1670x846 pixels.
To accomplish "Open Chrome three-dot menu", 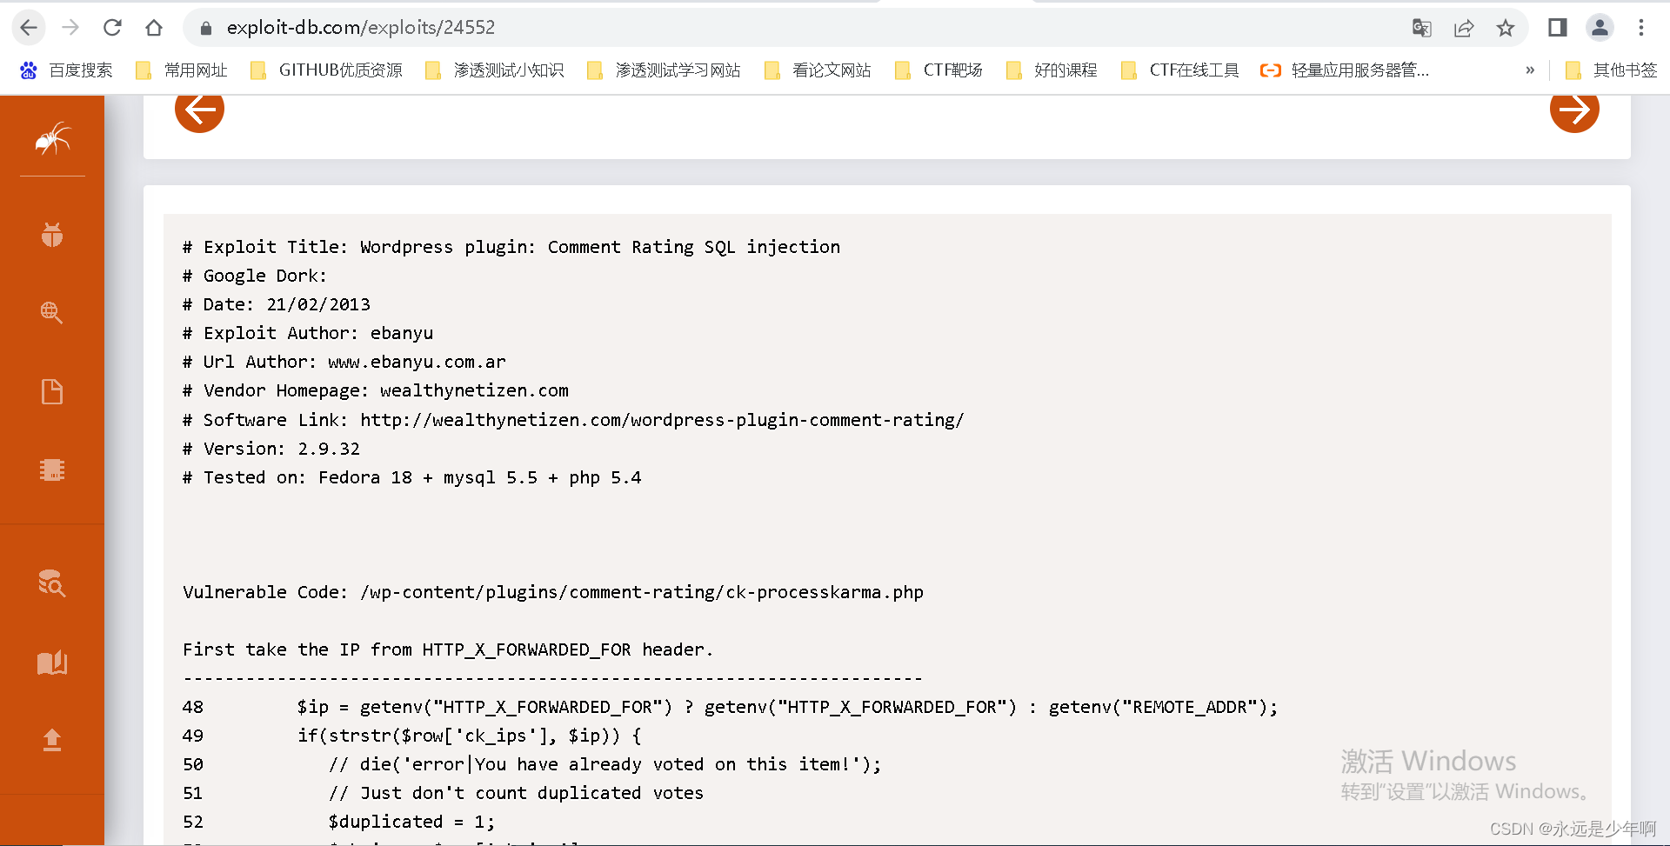I will click(1641, 28).
